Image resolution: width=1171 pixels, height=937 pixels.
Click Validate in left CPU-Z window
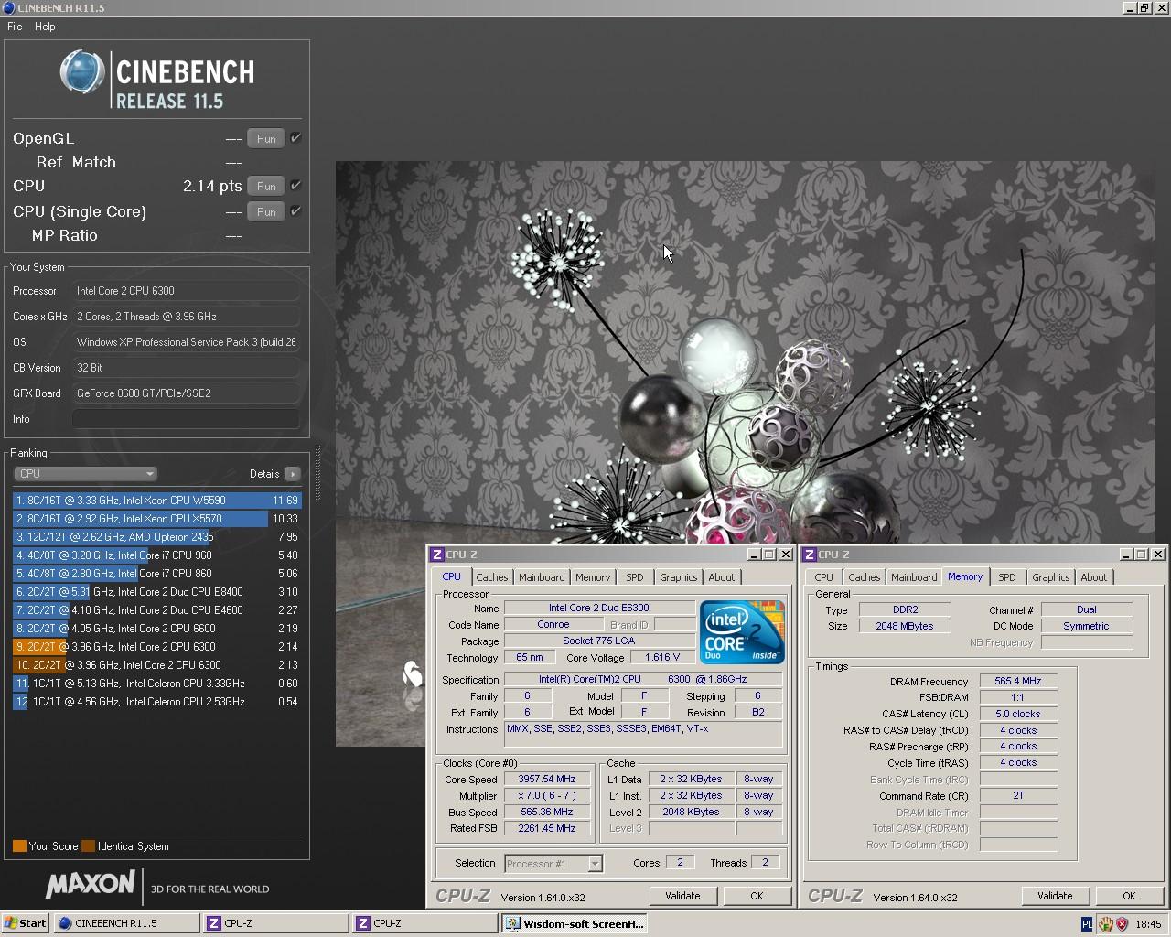(682, 896)
